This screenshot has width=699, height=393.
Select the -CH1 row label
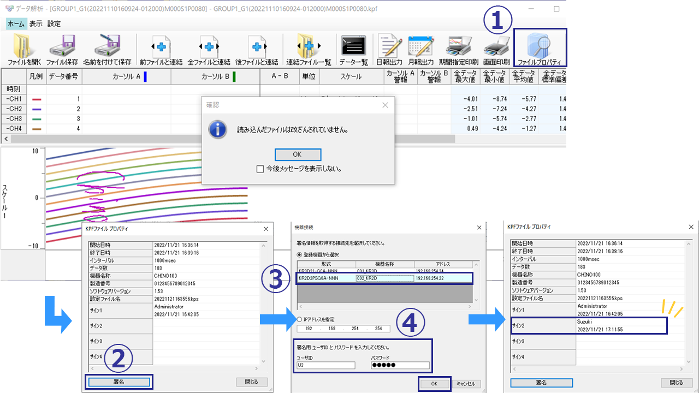tap(15, 99)
